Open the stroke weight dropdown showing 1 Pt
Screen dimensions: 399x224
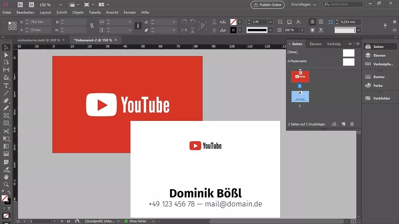click(x=270, y=22)
